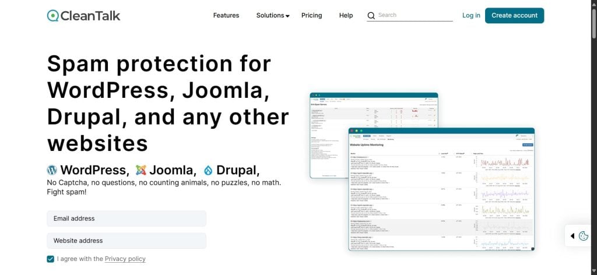Open the Help menu item
The height and width of the screenshot is (275, 597).
tap(346, 16)
